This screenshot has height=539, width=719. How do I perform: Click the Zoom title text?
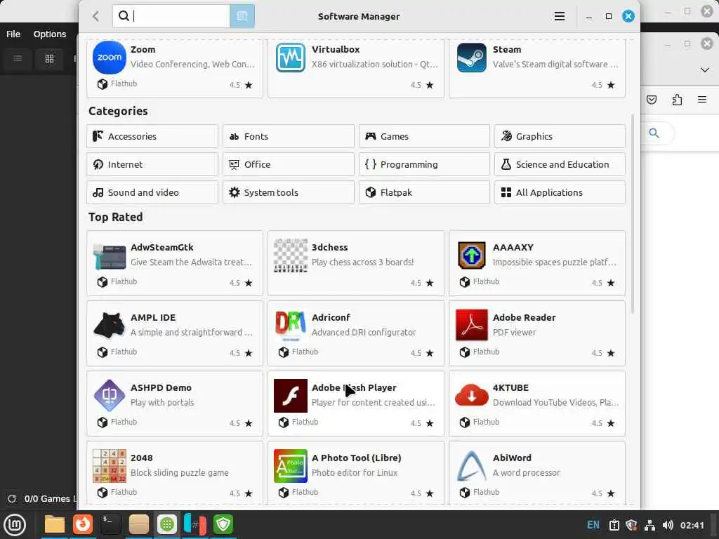point(143,50)
